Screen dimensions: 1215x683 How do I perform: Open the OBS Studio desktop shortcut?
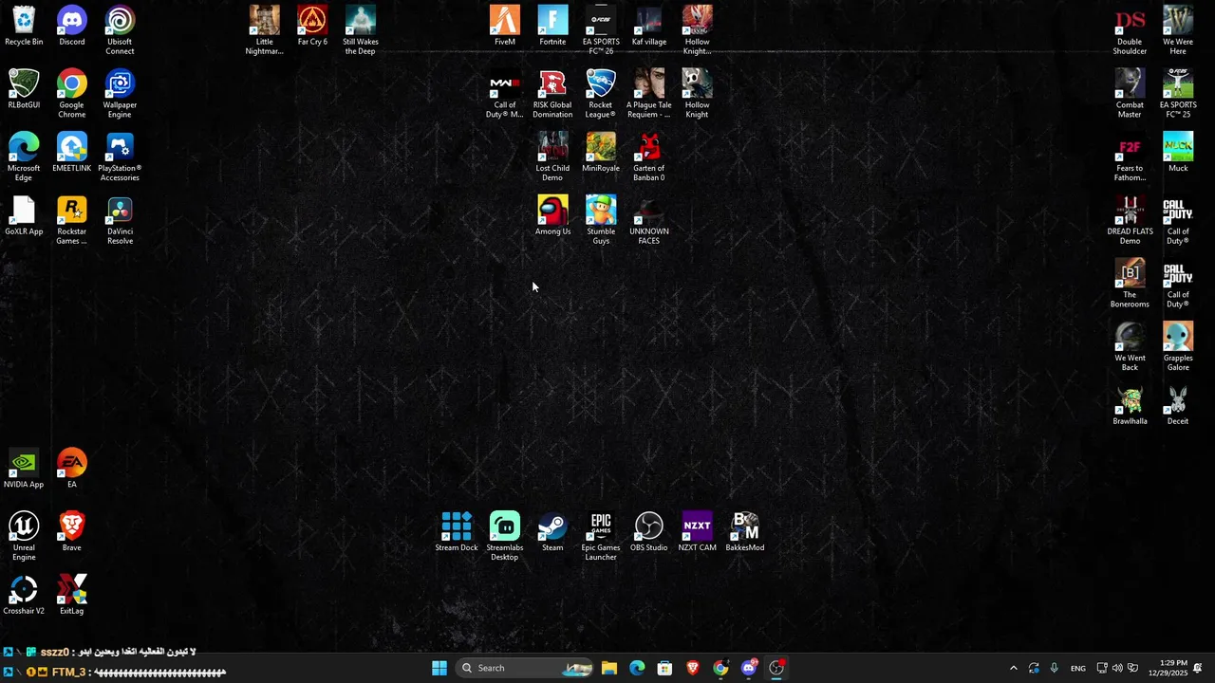point(649,532)
